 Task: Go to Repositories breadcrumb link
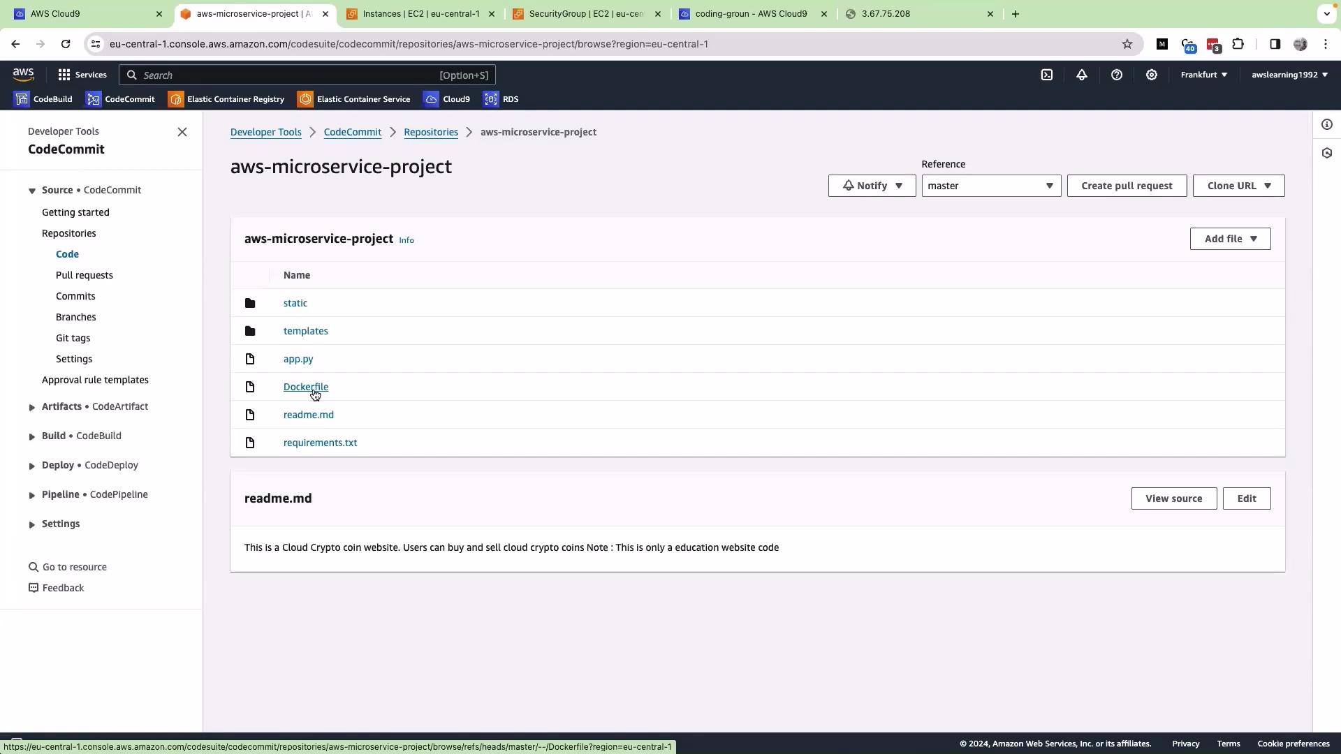pos(431,132)
